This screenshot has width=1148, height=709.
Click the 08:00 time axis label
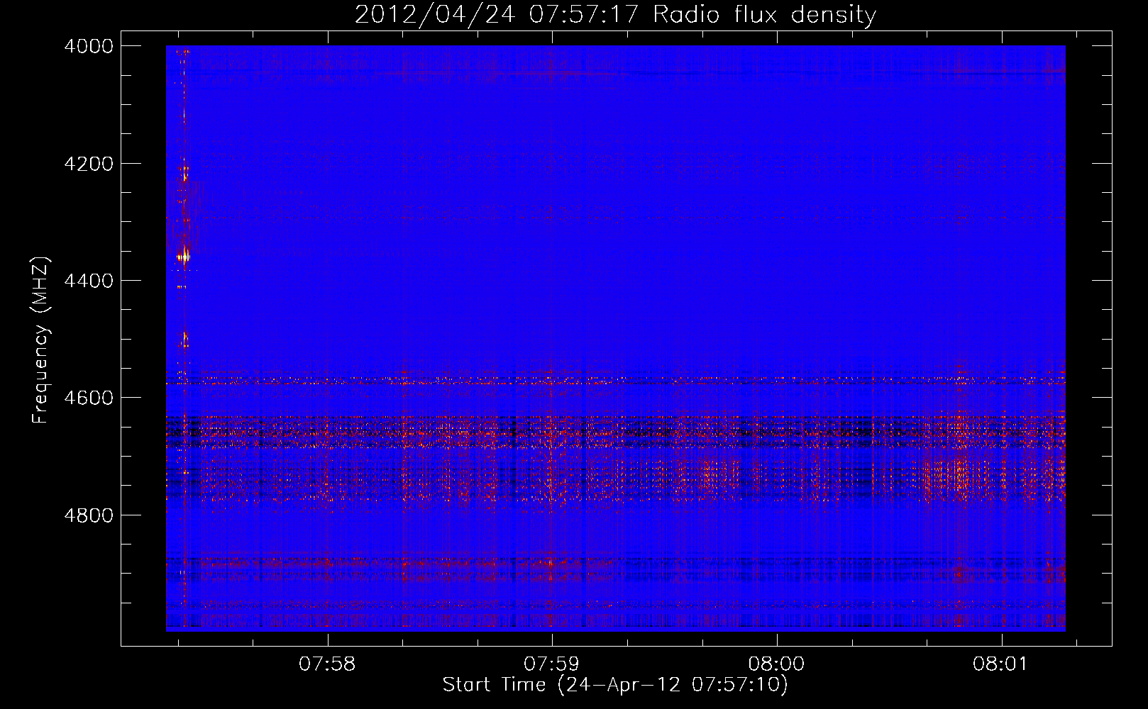pos(776,664)
